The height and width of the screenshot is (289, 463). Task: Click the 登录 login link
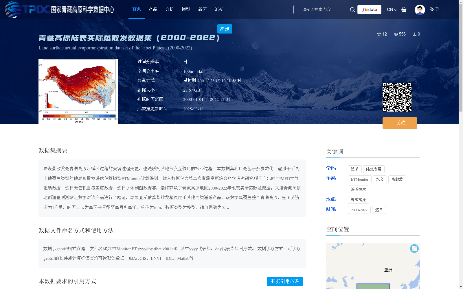coord(434,10)
